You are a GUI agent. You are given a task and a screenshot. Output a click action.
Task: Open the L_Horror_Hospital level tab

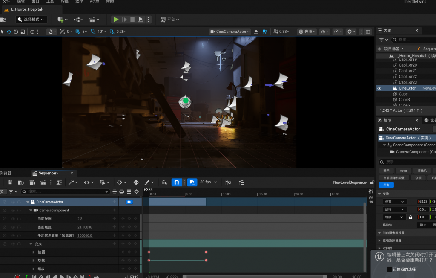coord(27,9)
